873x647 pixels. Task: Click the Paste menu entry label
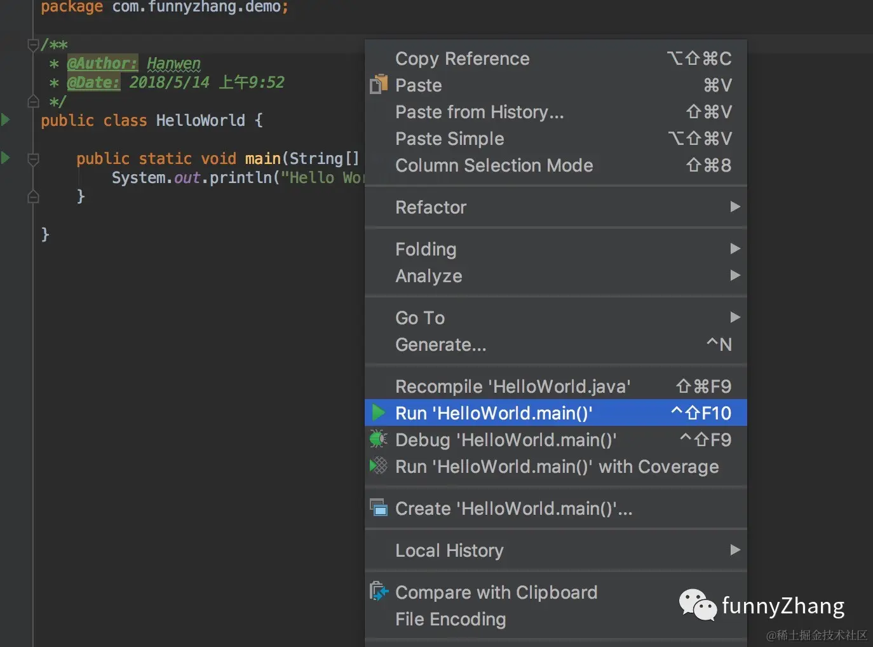(419, 85)
